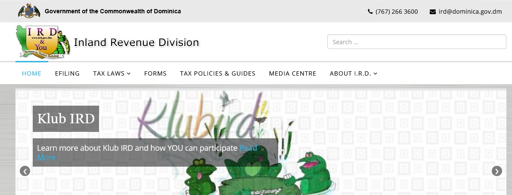
Task: Expand the Tax Laws dropdown chevron
Action: click(129, 73)
